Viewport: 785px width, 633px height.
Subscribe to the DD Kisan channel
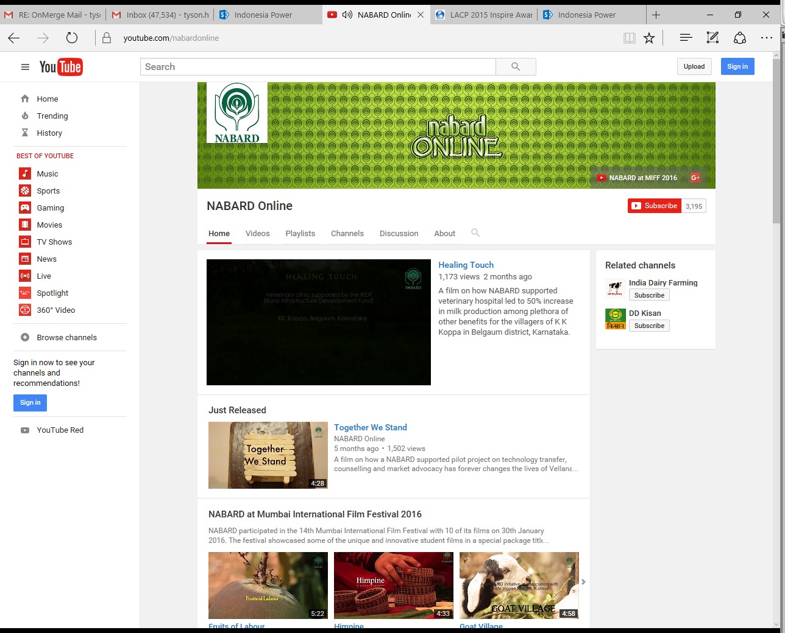[x=649, y=326]
